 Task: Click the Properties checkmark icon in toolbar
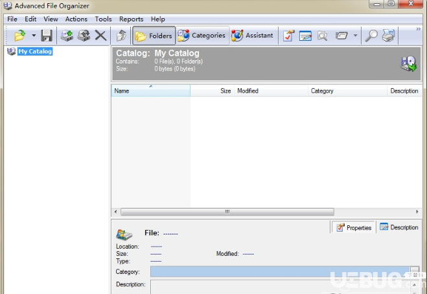(288, 36)
